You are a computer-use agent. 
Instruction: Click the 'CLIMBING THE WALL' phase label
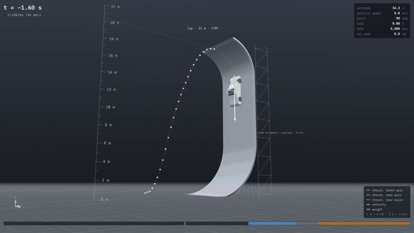[25, 15]
